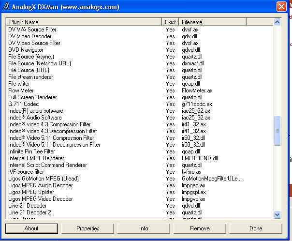The image size is (292, 241).
Task: Select DV Video Source Filter plugin
Action: tap(140, 43)
